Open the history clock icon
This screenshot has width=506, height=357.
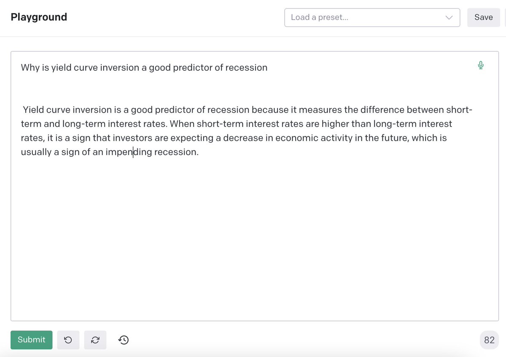pyautogui.click(x=124, y=340)
